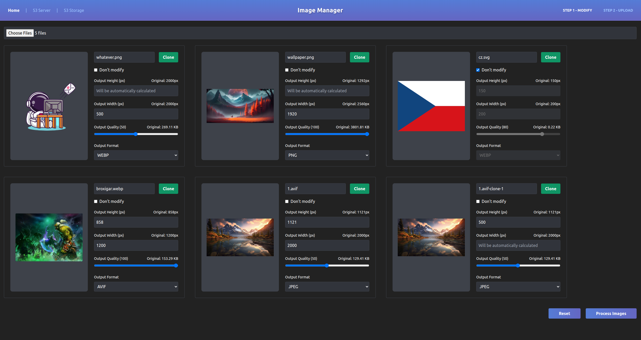Screen dimensions: 641x340
Task: Click the 1.avif lake landscape thumbnail
Action: [240, 237]
